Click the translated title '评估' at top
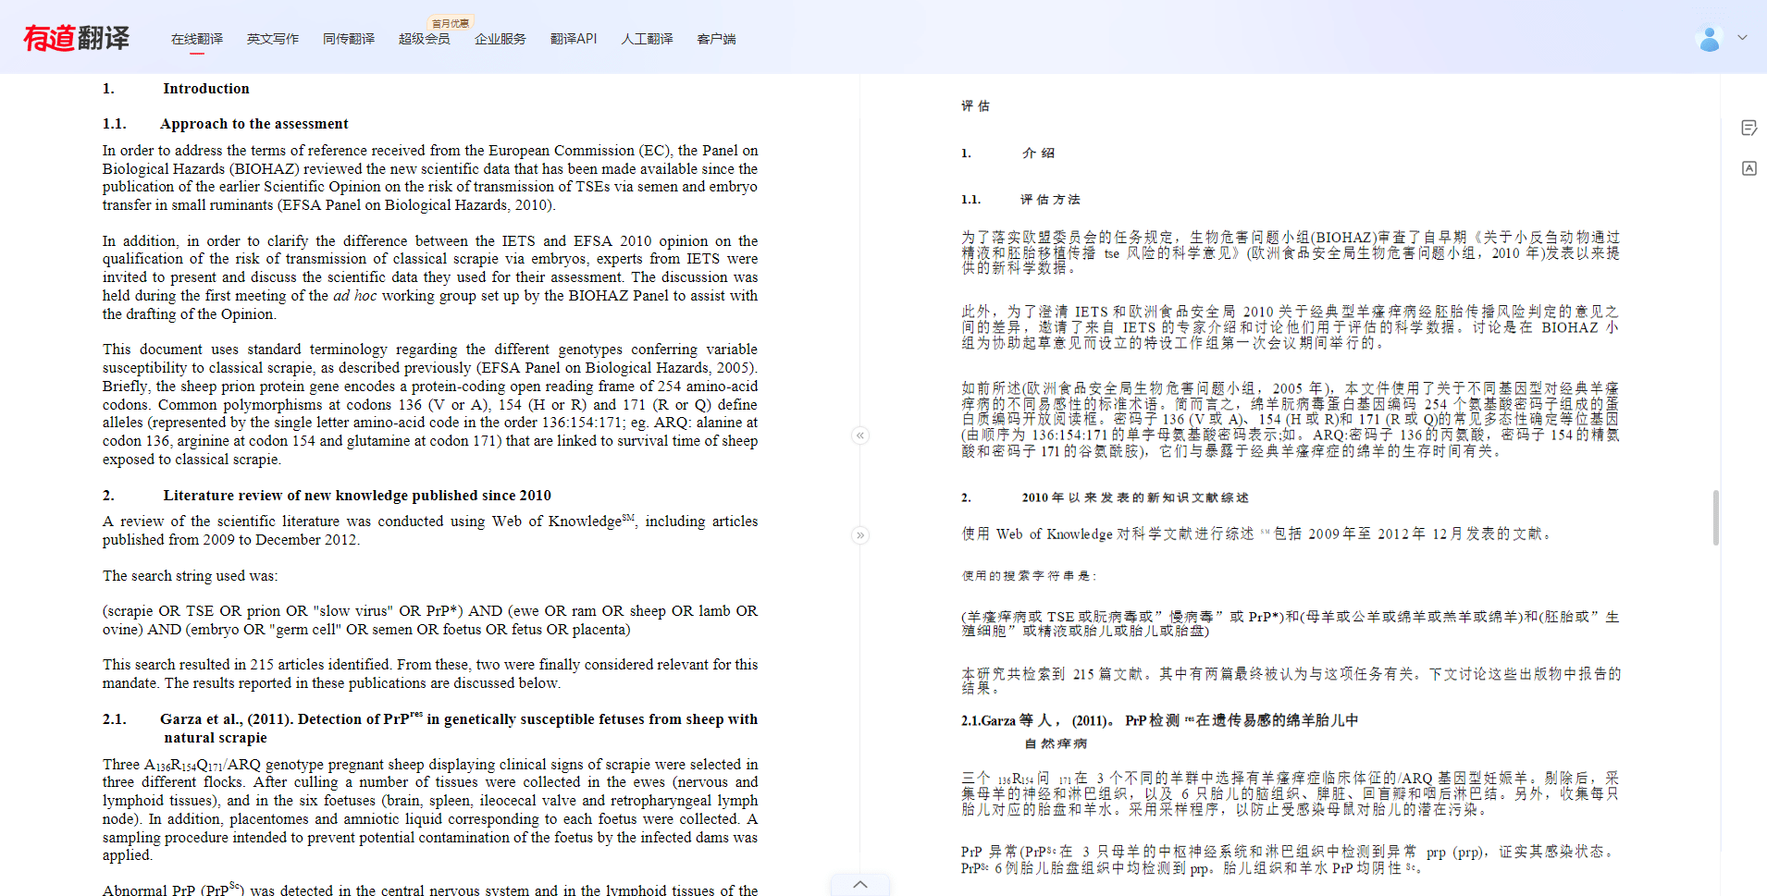This screenshot has width=1767, height=896. pos(975,106)
